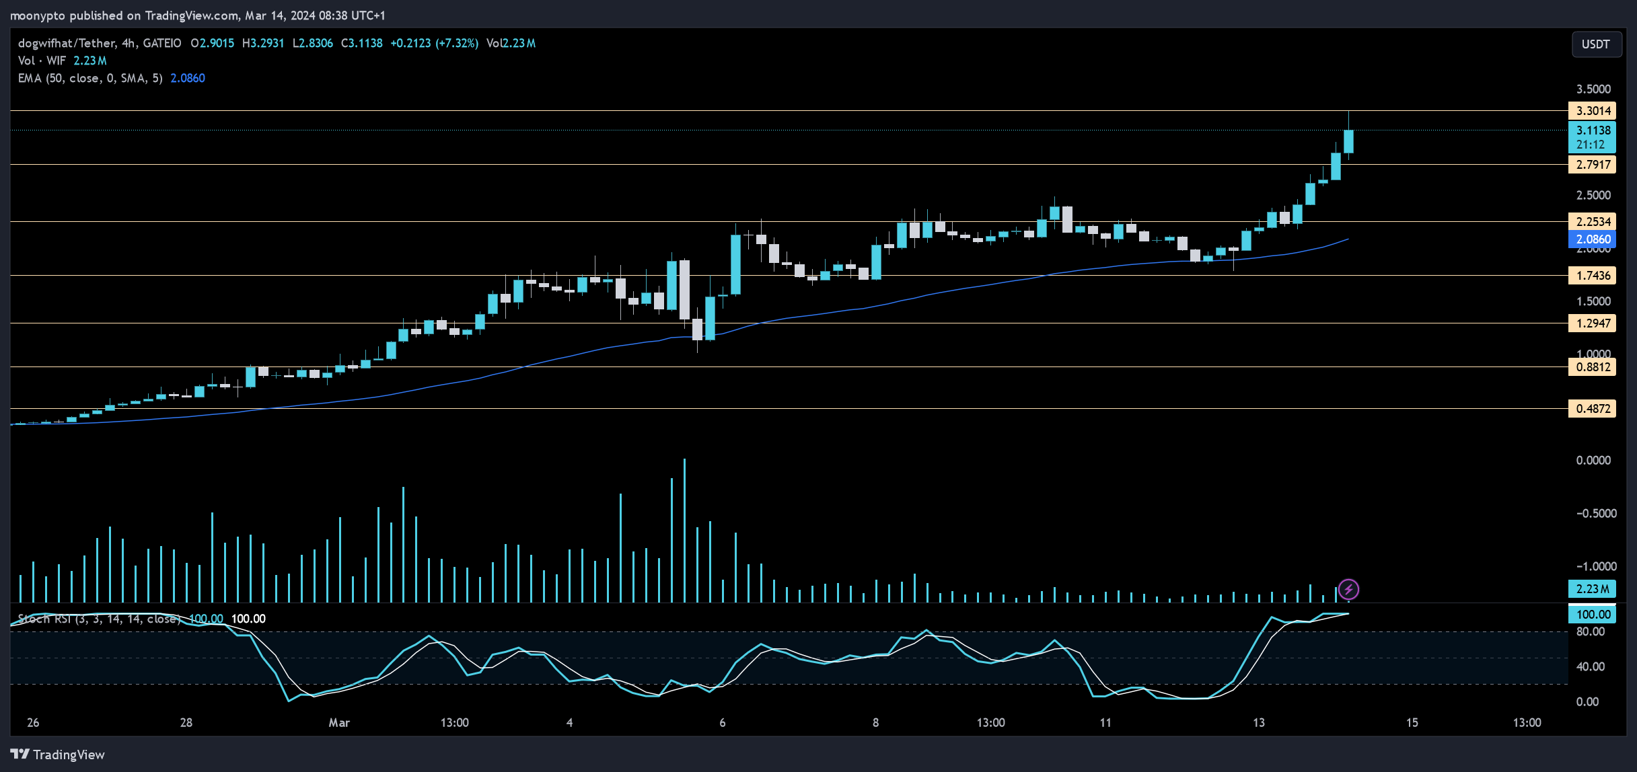Image resolution: width=1637 pixels, height=772 pixels.
Task: Click the EMA legend value 2.0860
Action: [188, 78]
